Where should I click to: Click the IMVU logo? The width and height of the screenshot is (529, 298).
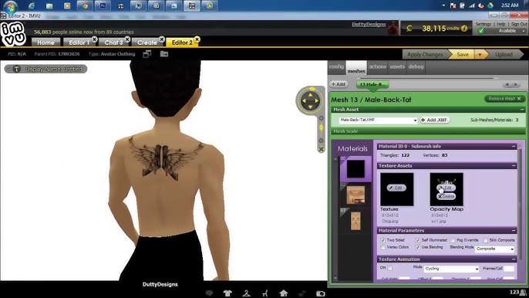point(13,34)
